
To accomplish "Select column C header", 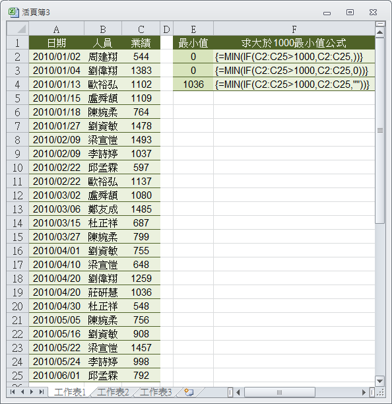I will coord(141,29).
